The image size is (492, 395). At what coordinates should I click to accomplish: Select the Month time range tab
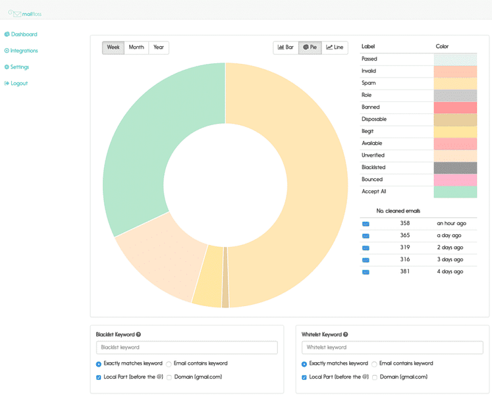coord(136,47)
